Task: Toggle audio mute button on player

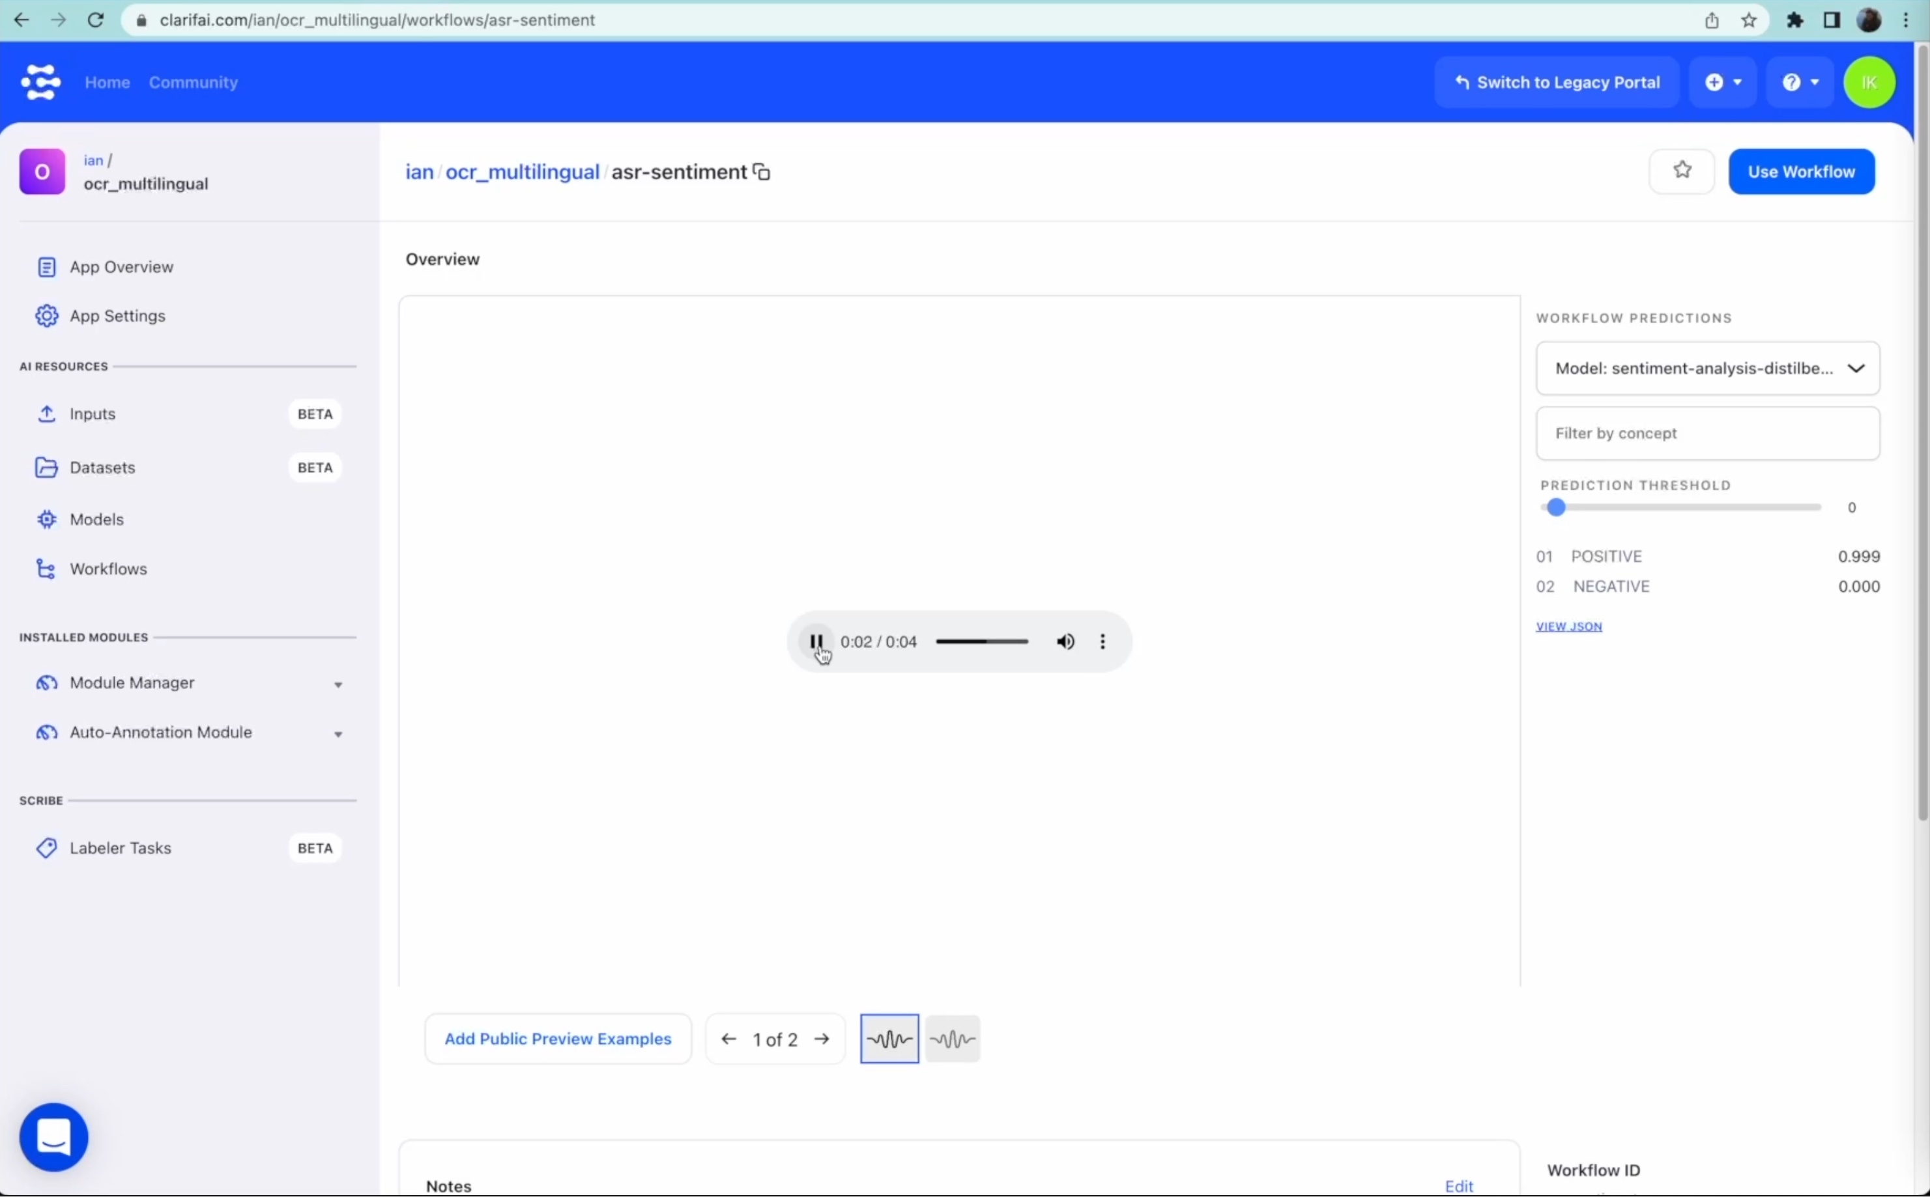Action: click(x=1063, y=641)
